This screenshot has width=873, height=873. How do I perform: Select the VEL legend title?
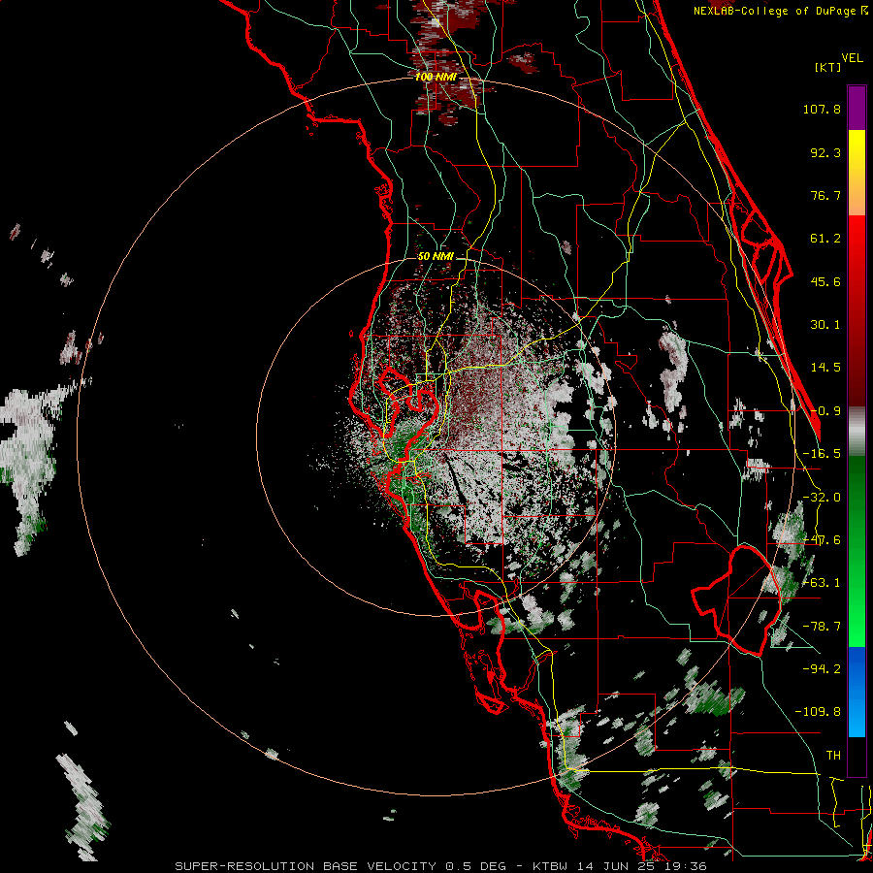853,57
